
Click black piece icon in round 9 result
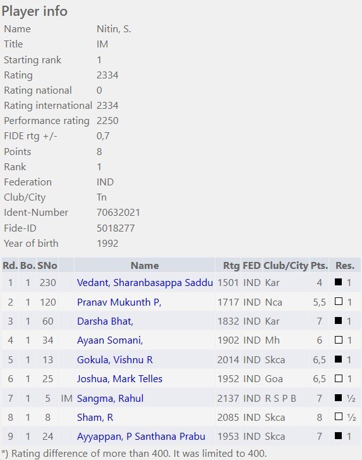coord(338,436)
